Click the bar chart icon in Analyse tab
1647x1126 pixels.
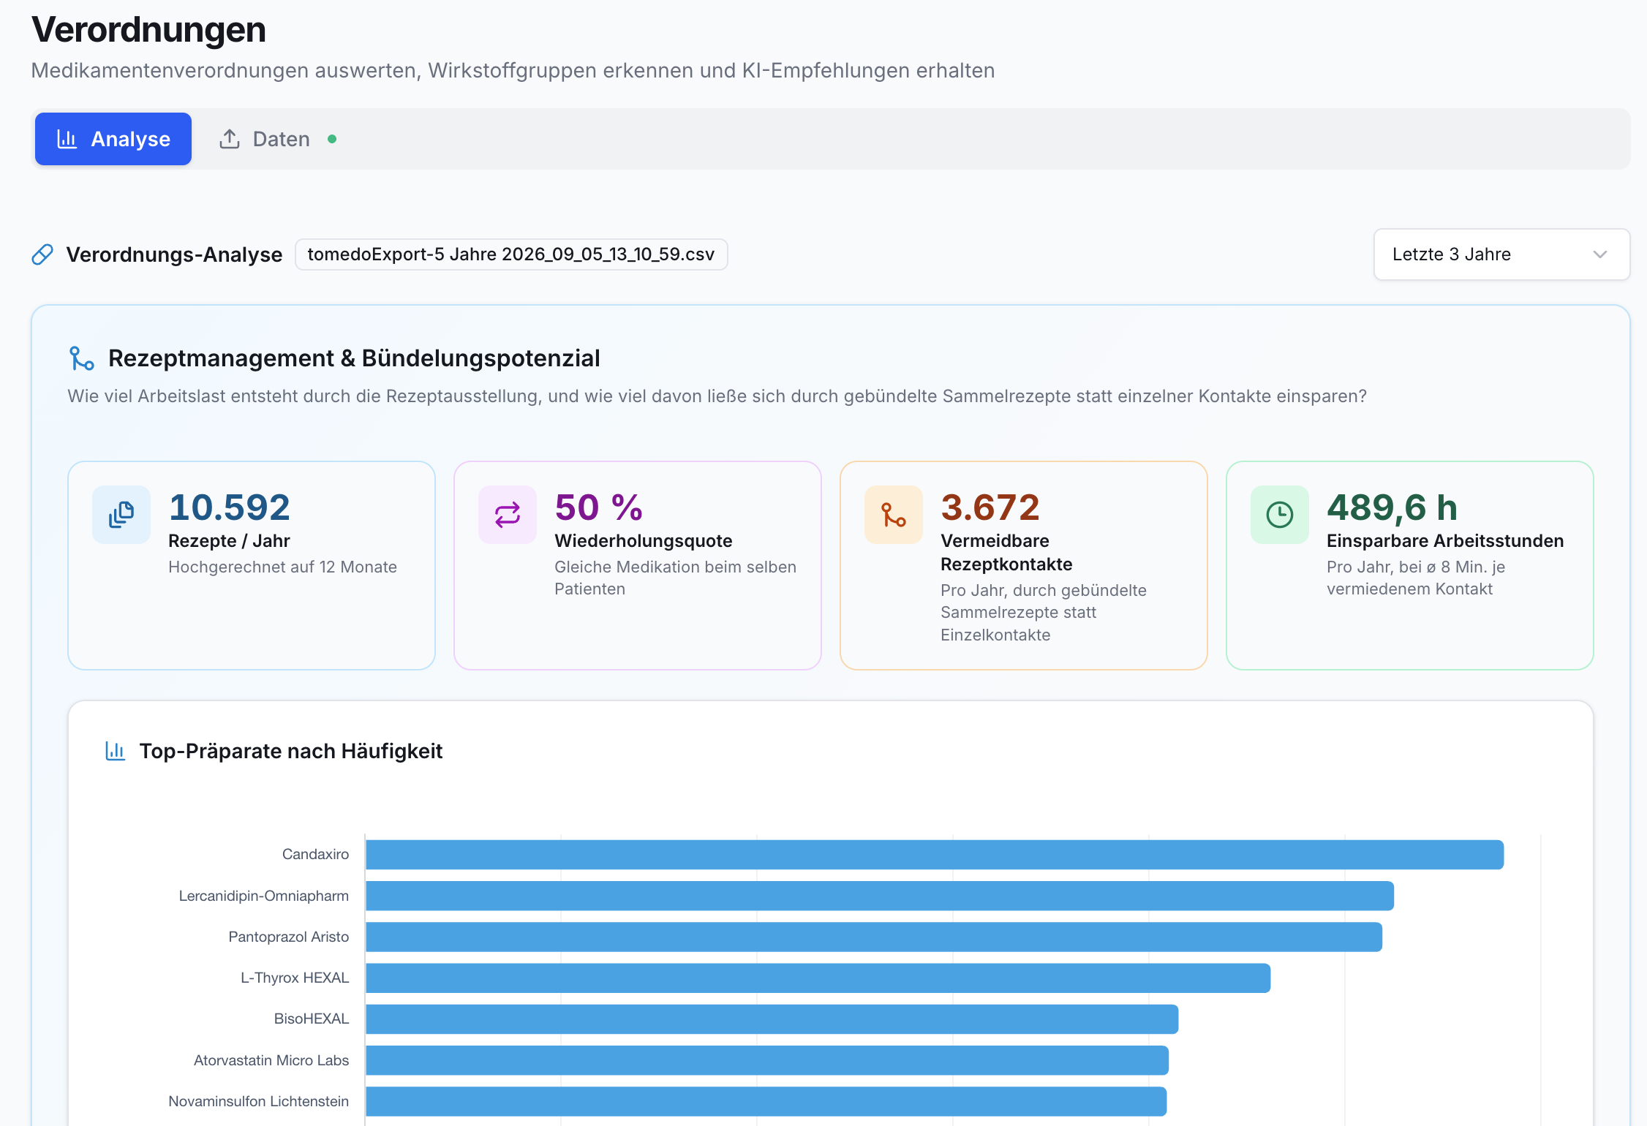[67, 139]
